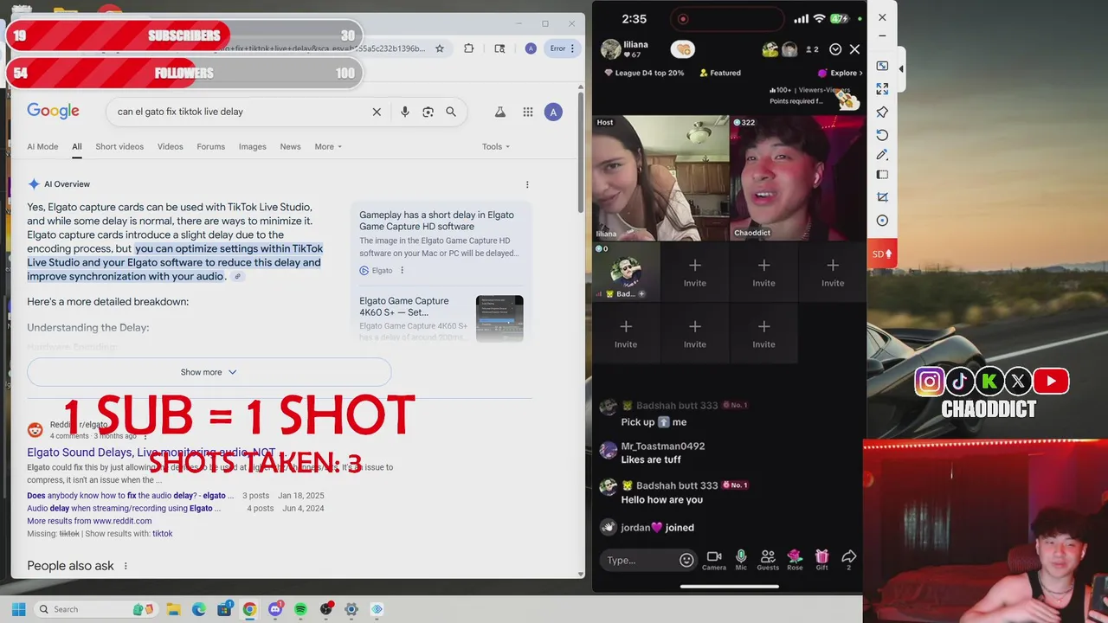The height and width of the screenshot is (623, 1108).
Task: Open Explore in TikTok live
Action: [x=839, y=73]
